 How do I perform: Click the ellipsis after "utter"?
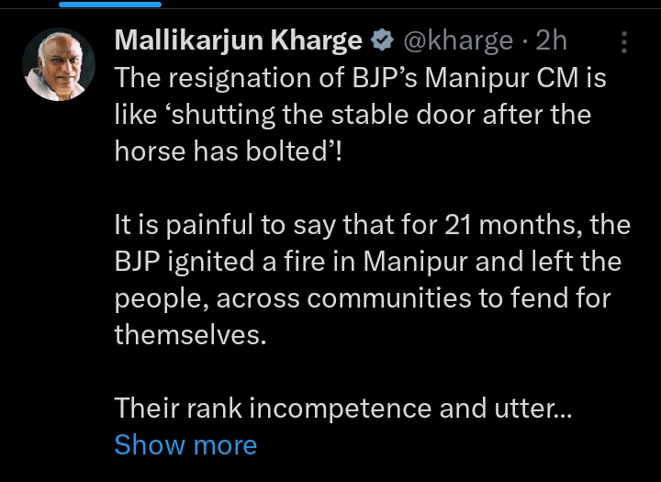click(563, 410)
